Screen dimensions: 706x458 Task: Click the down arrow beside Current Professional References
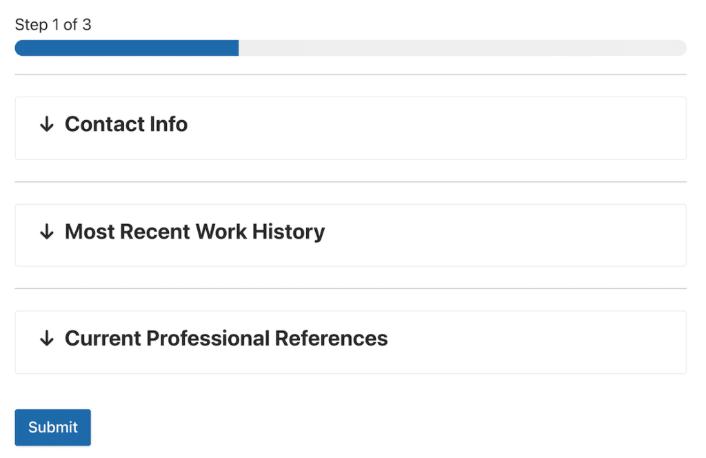47,339
